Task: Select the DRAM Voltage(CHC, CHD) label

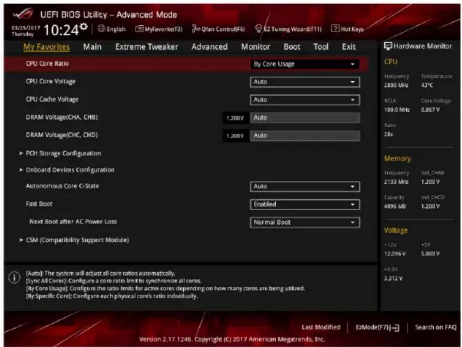Action: [62, 135]
